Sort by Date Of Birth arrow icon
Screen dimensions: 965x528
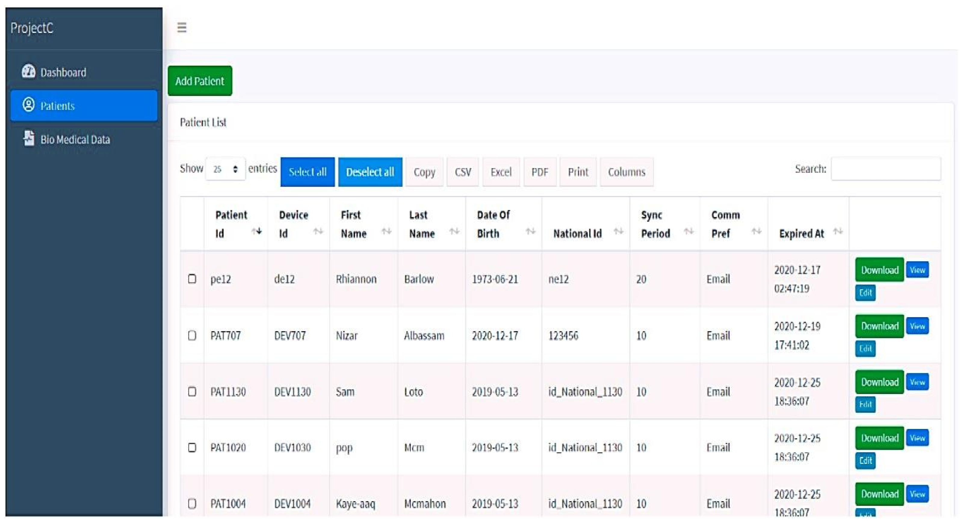coord(530,231)
